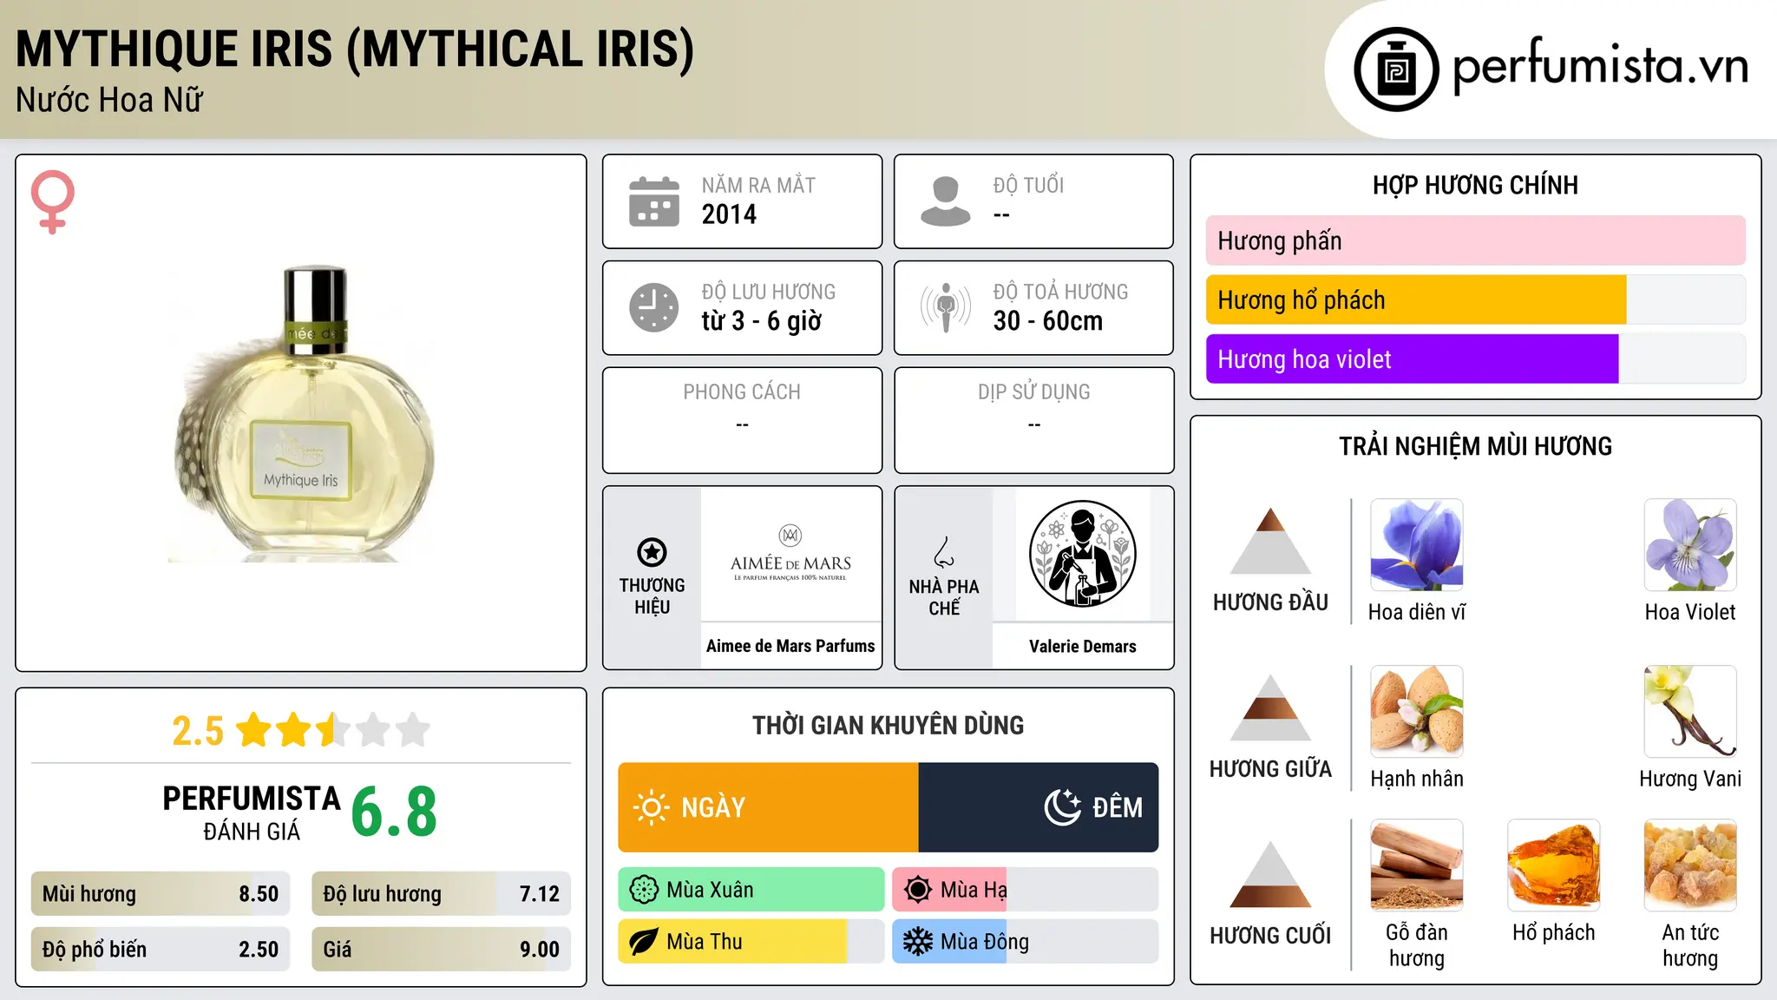Click the flower icon beside Mùa Xuân
Viewport: 1777px width, 1000px height.
(644, 890)
